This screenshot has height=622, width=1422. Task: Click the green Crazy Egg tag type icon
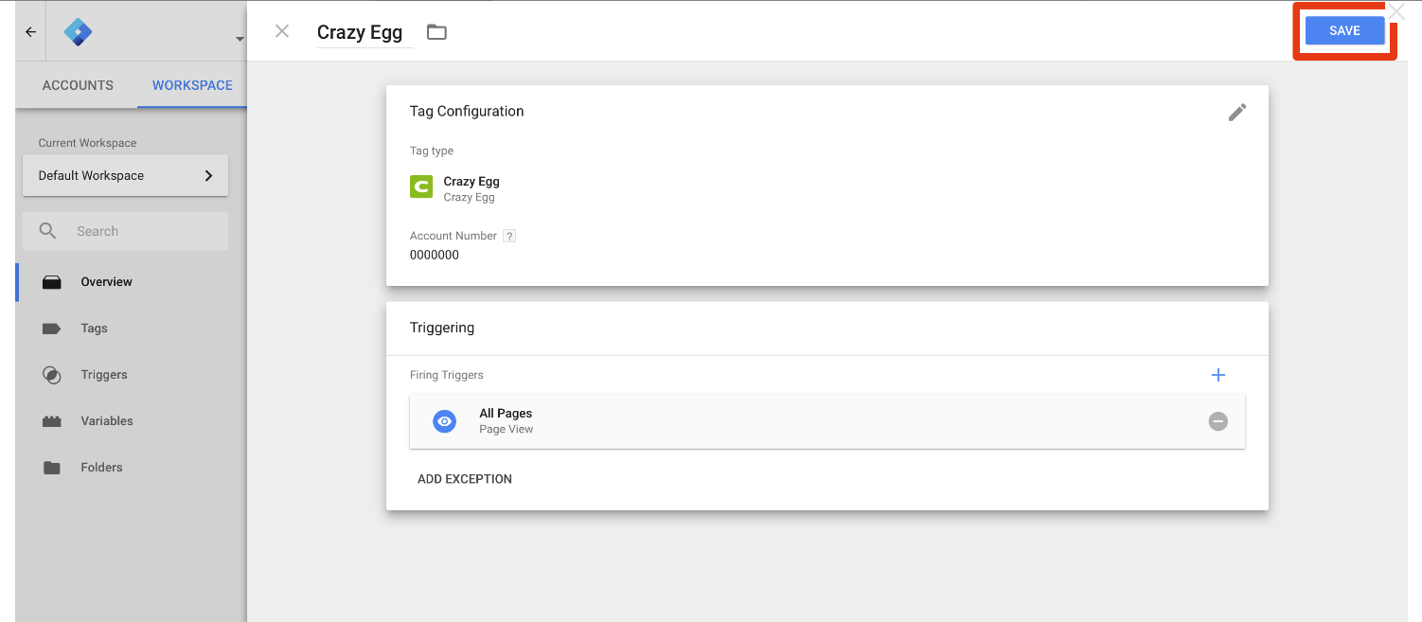(x=421, y=187)
